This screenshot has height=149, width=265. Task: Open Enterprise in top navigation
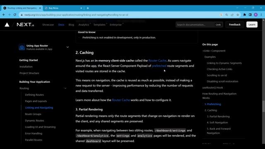coord(116,25)
